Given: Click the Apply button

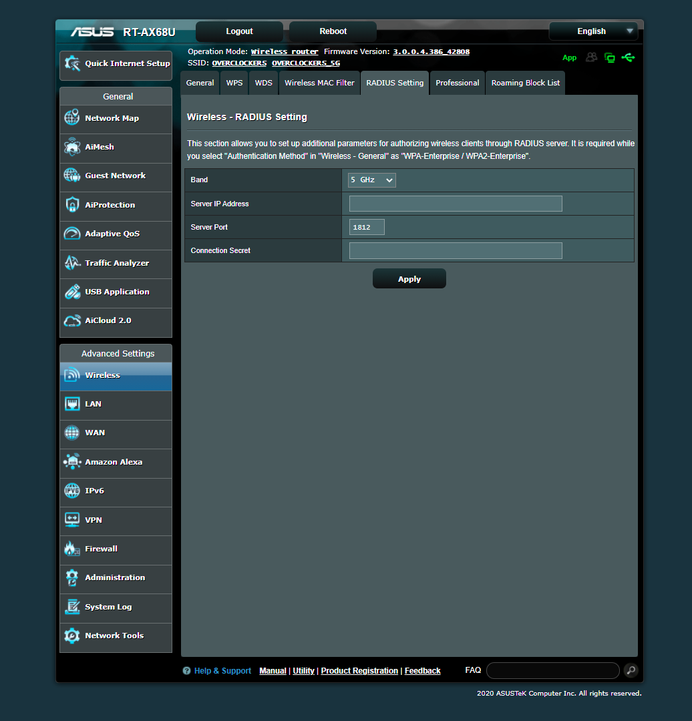Looking at the screenshot, I should [409, 278].
